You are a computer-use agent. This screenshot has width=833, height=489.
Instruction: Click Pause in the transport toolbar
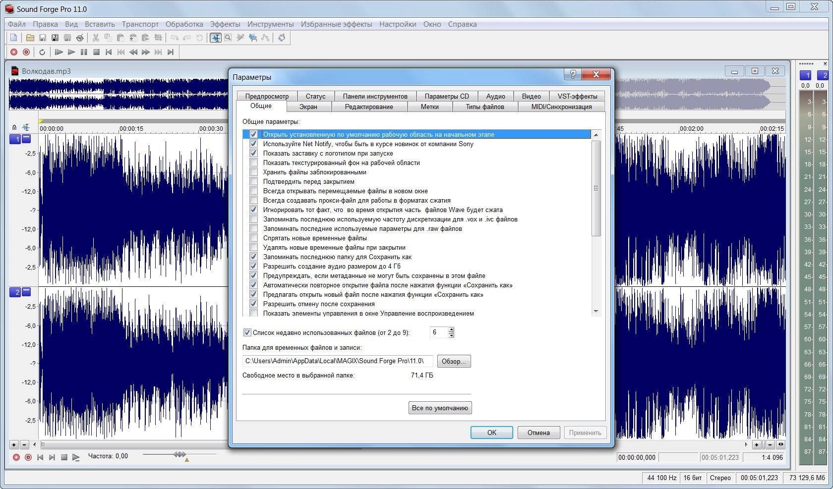tap(84, 52)
